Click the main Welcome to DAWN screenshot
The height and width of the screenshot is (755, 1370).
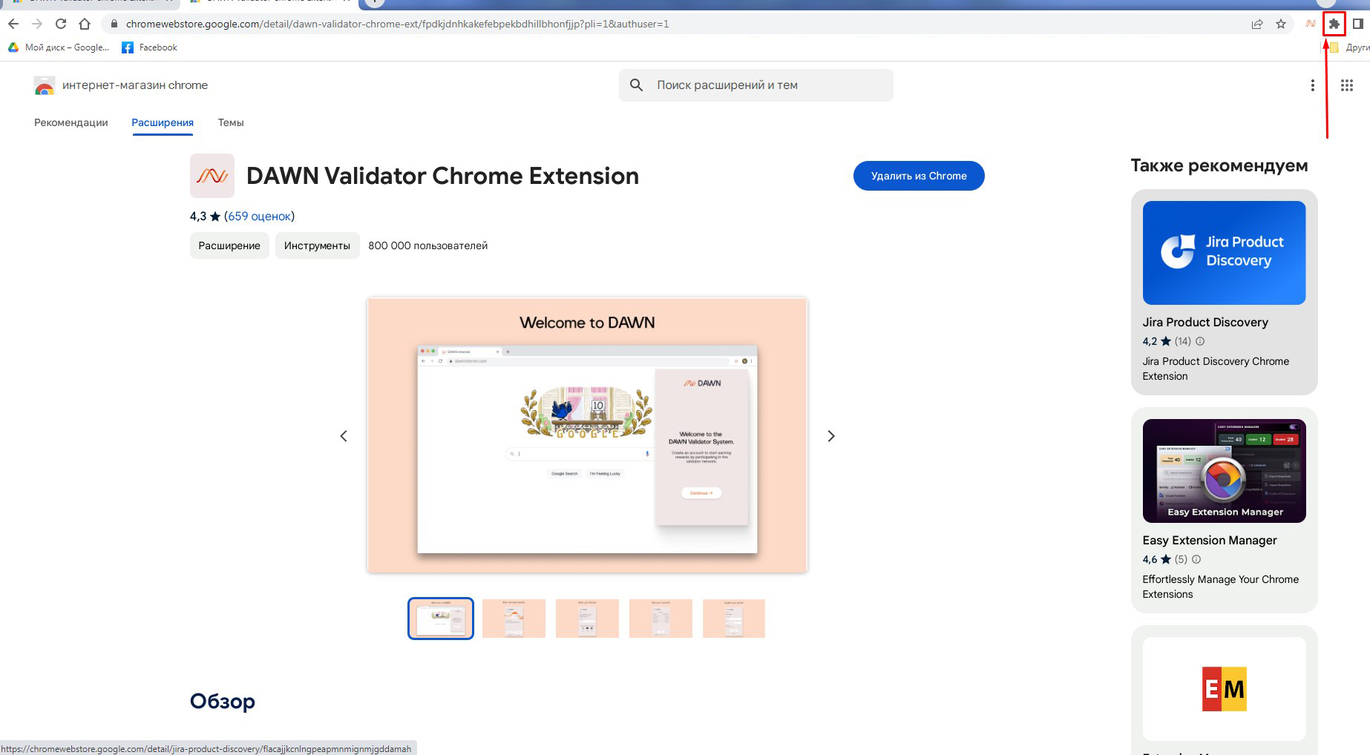pyautogui.click(x=587, y=435)
